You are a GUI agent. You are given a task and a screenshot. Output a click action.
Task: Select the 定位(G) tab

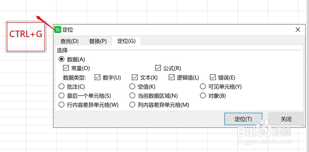pos(126,41)
